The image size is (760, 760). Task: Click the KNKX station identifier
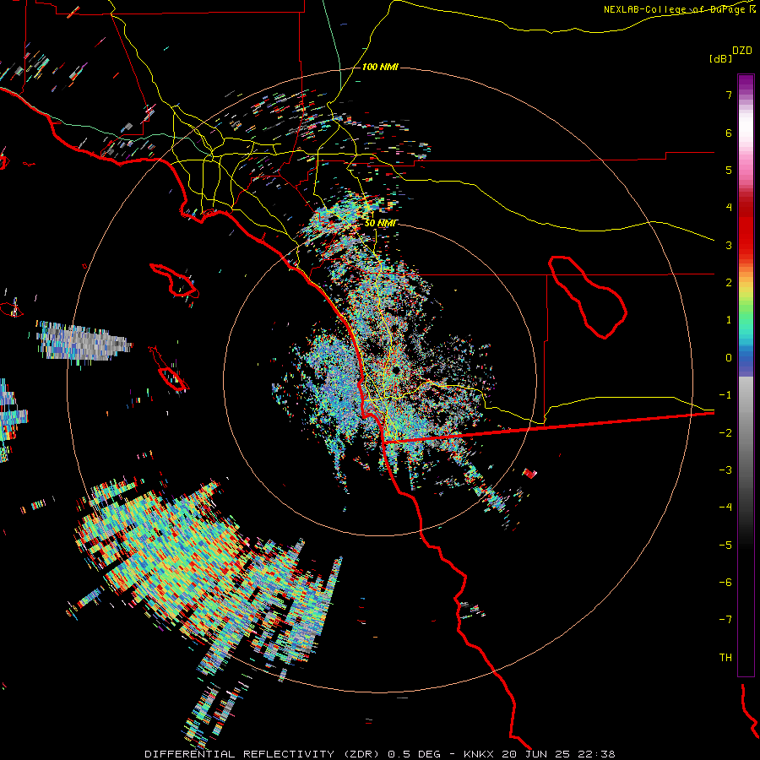(479, 754)
